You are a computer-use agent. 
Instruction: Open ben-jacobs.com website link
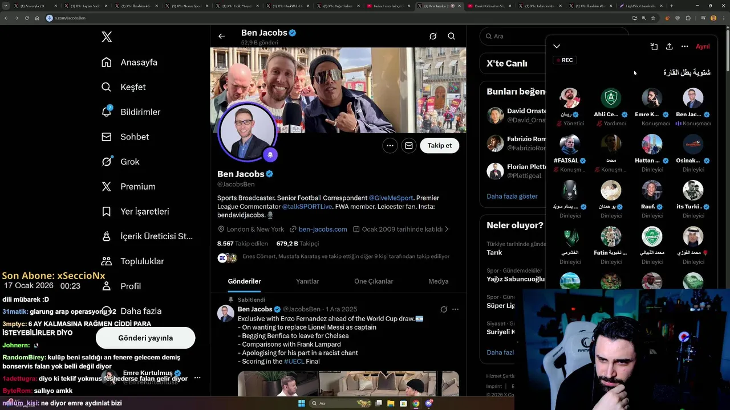point(323,229)
